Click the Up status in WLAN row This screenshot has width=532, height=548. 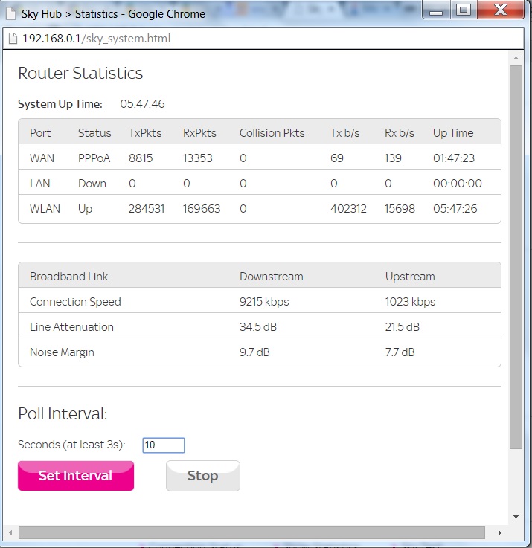(85, 209)
